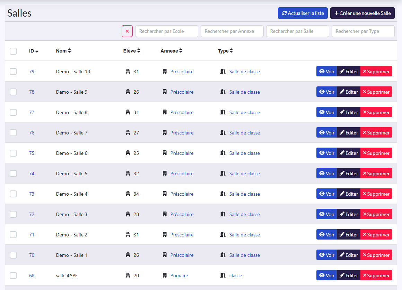Click building icon in Demo - Salle 3 row
Viewport: 402px width, 290px height.
(x=165, y=214)
